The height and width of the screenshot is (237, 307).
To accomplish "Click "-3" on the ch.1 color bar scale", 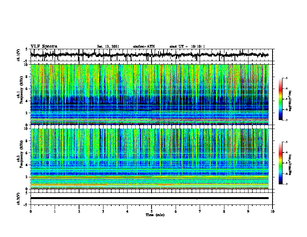I will [286, 78].
